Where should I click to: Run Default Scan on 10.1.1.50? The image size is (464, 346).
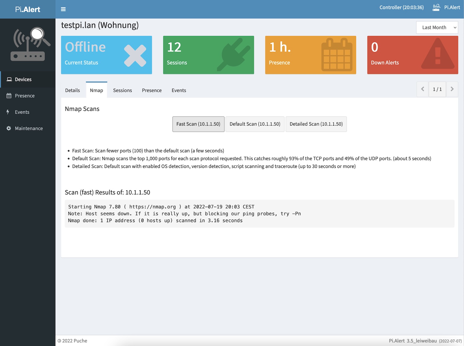click(x=255, y=124)
